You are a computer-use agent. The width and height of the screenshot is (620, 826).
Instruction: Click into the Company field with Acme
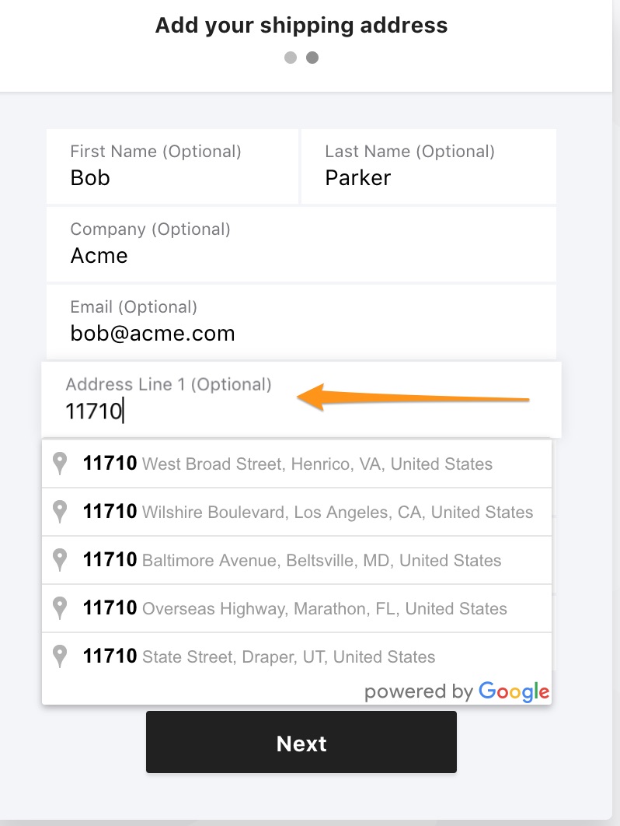[x=301, y=244]
